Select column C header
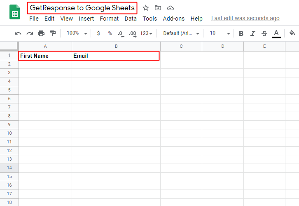The width and height of the screenshot is (299, 206). [x=181, y=46]
